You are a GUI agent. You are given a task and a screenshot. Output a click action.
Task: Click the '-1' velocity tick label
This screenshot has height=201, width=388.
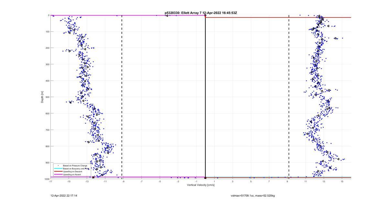(196, 182)
